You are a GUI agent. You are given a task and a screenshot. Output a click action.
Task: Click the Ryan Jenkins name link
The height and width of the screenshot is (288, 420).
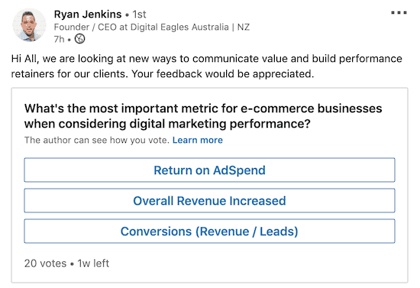click(x=88, y=15)
